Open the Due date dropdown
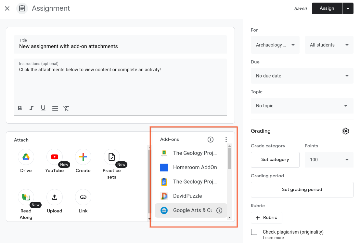 pyautogui.click(x=302, y=76)
